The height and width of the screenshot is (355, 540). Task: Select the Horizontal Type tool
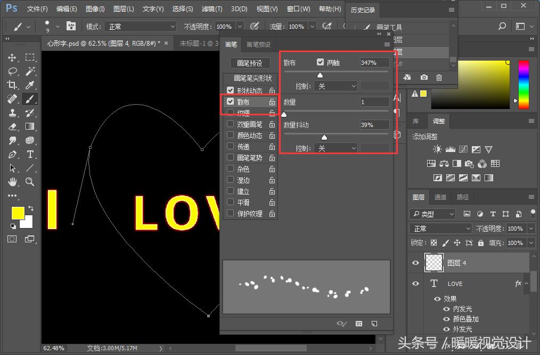(30, 154)
